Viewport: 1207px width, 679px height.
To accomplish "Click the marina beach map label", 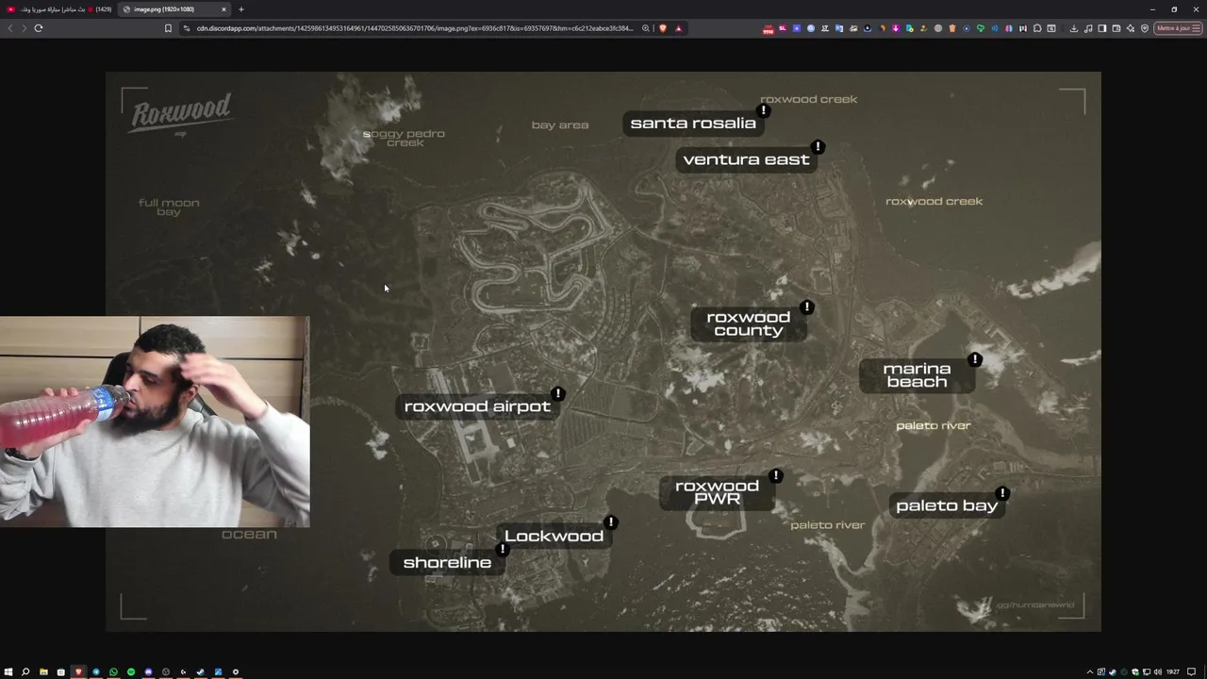I will coord(917,374).
